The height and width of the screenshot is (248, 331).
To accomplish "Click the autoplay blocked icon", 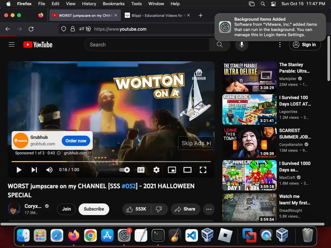I will (x=89, y=29).
